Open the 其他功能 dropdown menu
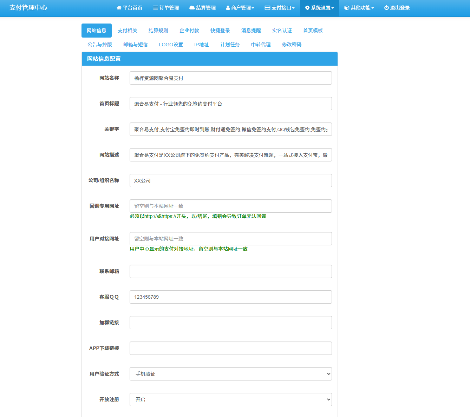This screenshot has height=417, width=470. (359, 8)
